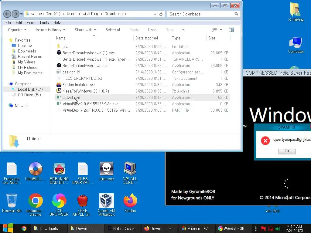Open the Help menu

tap(57, 22)
